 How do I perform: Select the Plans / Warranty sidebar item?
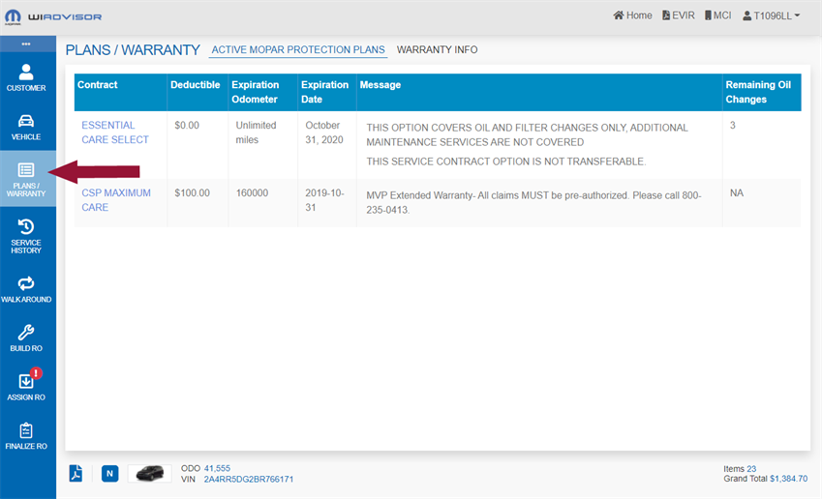(26, 179)
